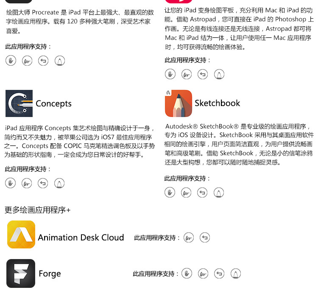318x290 pixels.
Task: Click the undo arrow icon under Concepts
Action: [x=43, y=183]
